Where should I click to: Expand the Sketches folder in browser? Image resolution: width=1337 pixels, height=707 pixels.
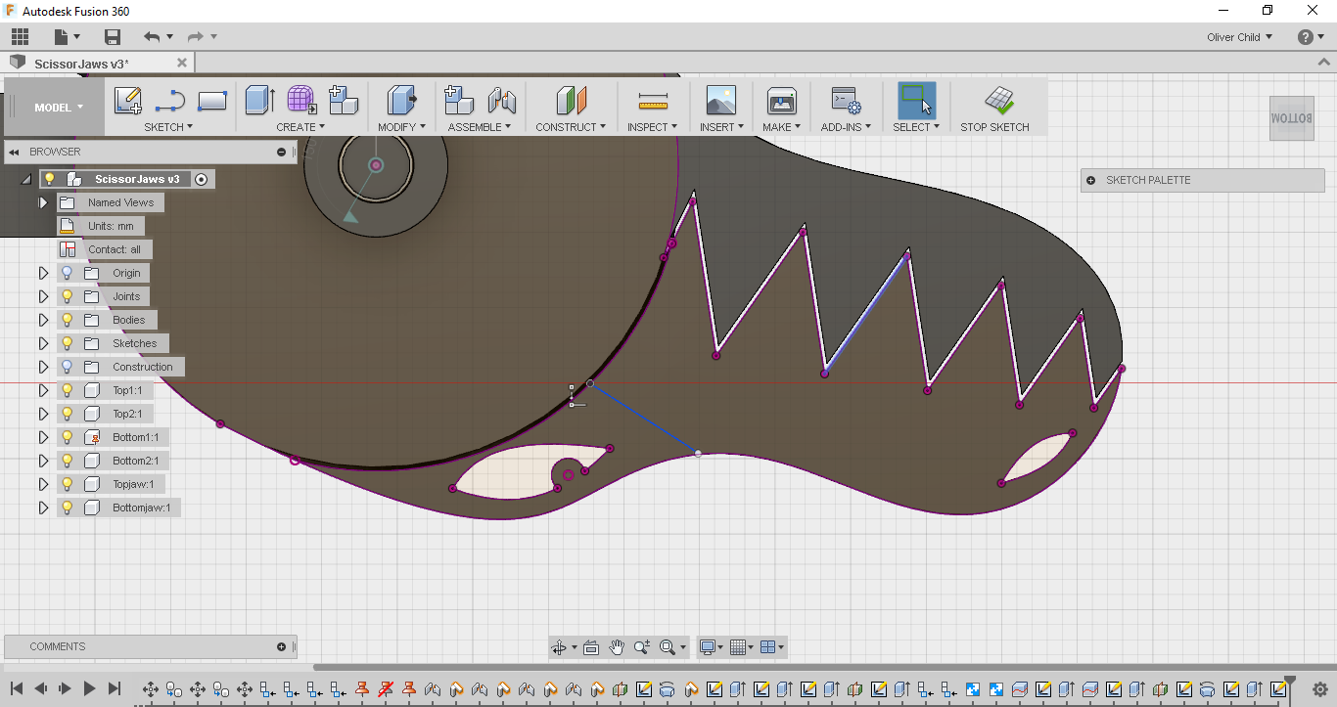coord(43,343)
